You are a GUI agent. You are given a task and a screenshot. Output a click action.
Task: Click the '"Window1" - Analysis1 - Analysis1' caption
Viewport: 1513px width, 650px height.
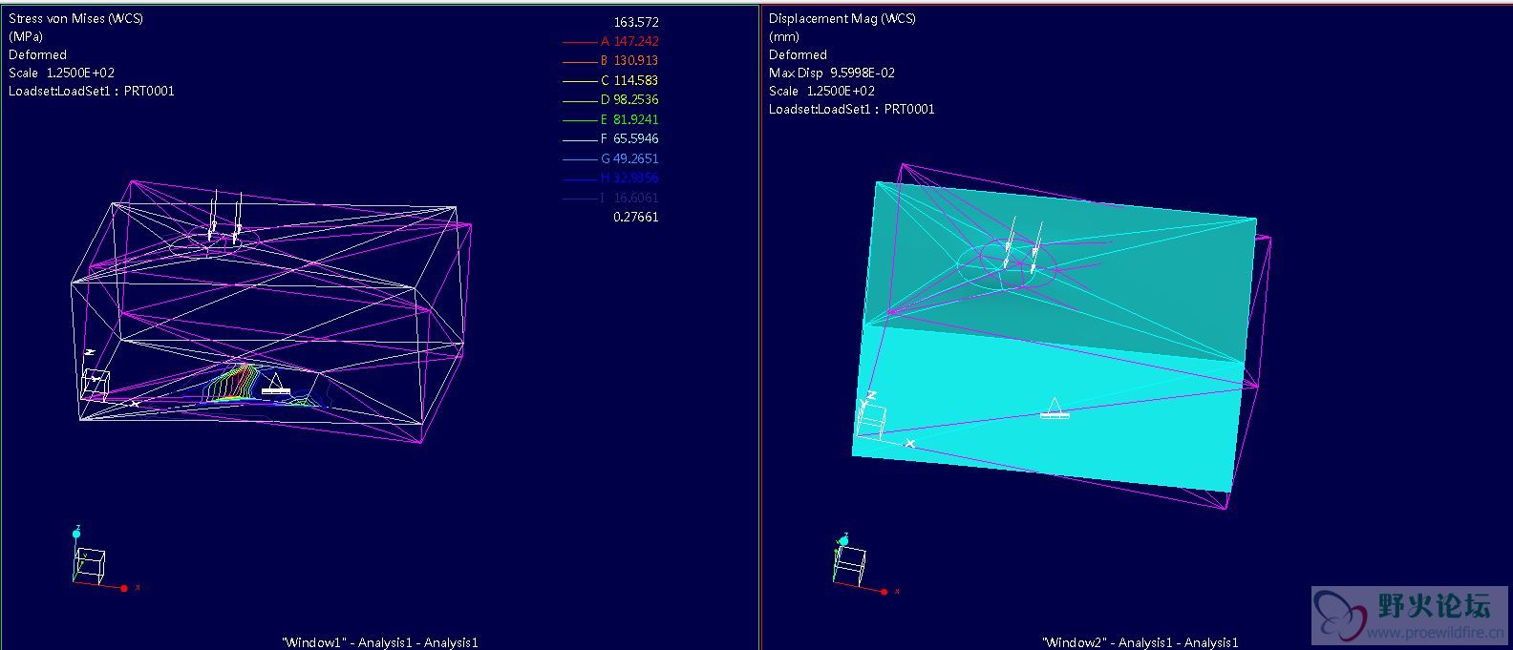380,642
